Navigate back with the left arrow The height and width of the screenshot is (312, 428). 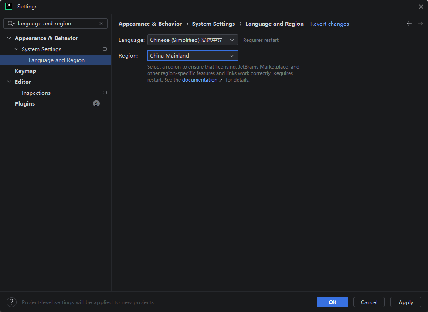pyautogui.click(x=409, y=24)
